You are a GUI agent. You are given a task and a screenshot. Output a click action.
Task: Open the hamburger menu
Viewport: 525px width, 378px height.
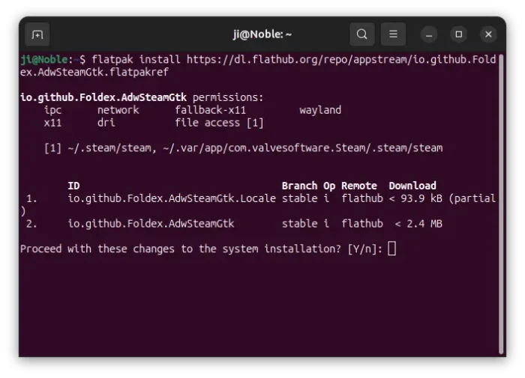[x=393, y=34]
